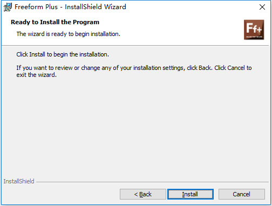
Task: Click the words 'Click Cancel to' in paragraph
Action: tap(233, 68)
